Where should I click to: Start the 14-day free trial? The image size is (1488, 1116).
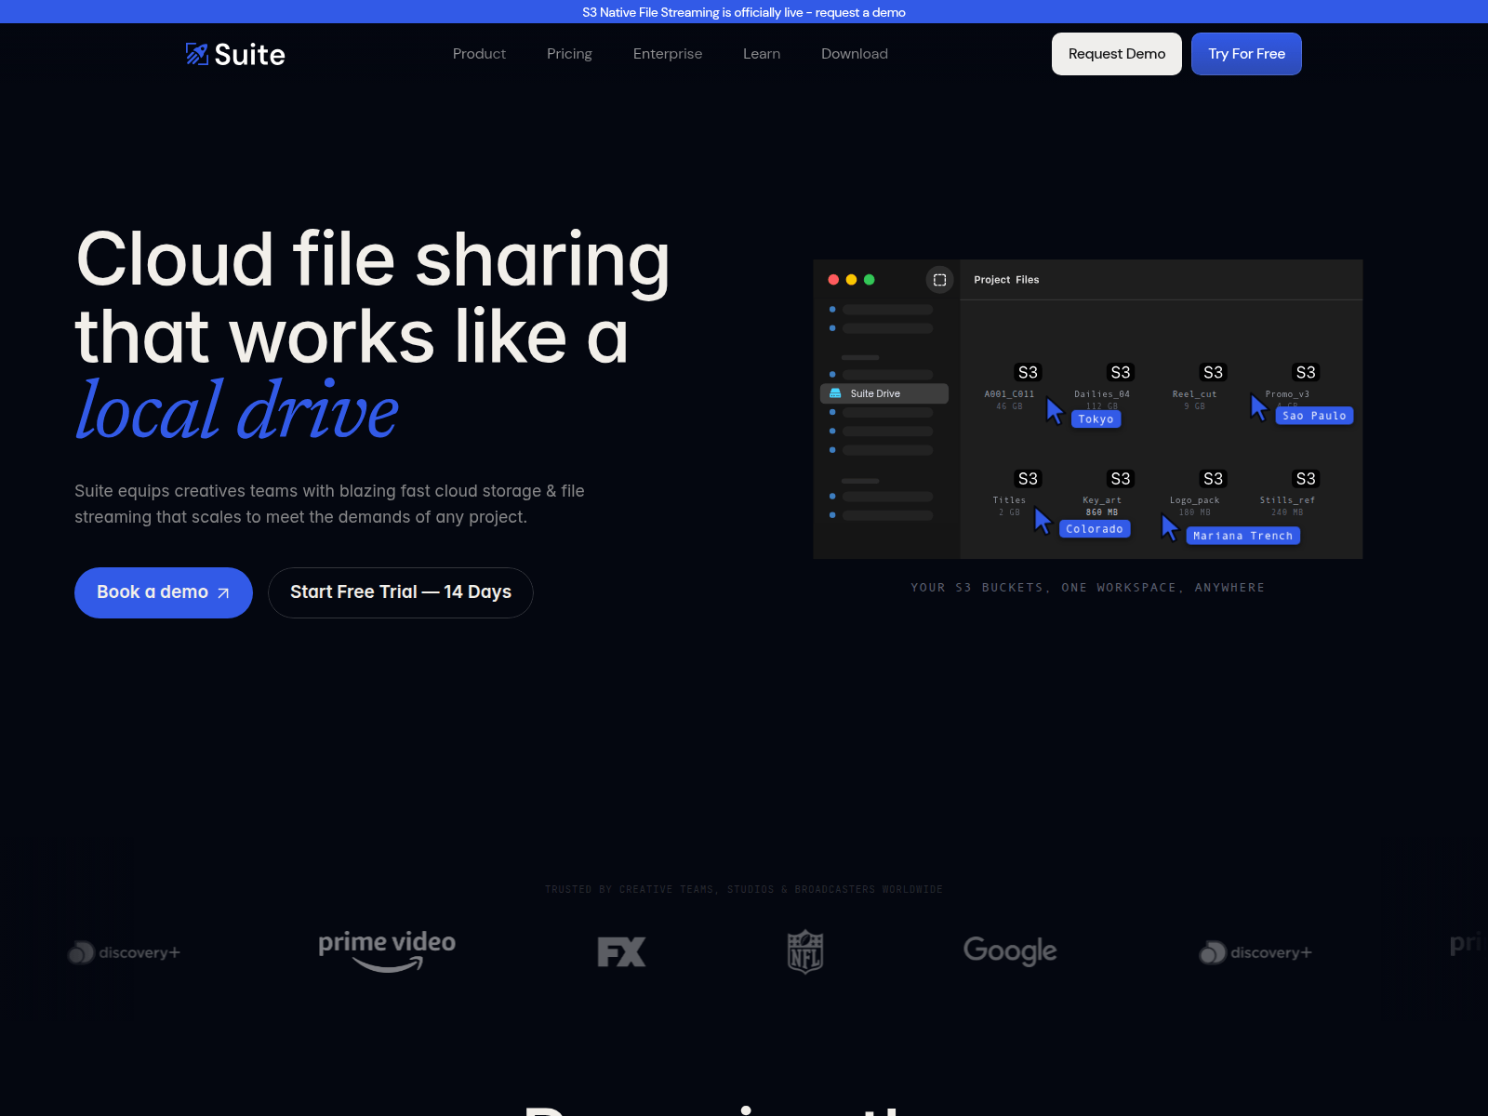401,592
